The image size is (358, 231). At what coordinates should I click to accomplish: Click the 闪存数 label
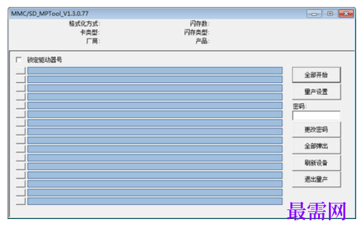[x=200, y=23]
